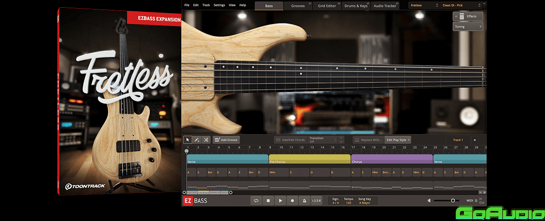Click the Record button
Screen dimensions: 545x221
coord(292,201)
